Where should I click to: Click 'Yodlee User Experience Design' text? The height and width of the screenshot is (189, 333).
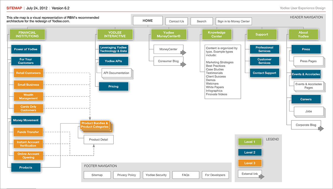[x=303, y=8]
